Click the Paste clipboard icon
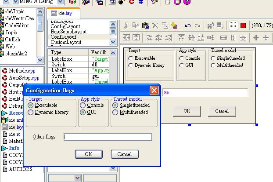Viewport: 273px width, 182px height. pos(145,25)
